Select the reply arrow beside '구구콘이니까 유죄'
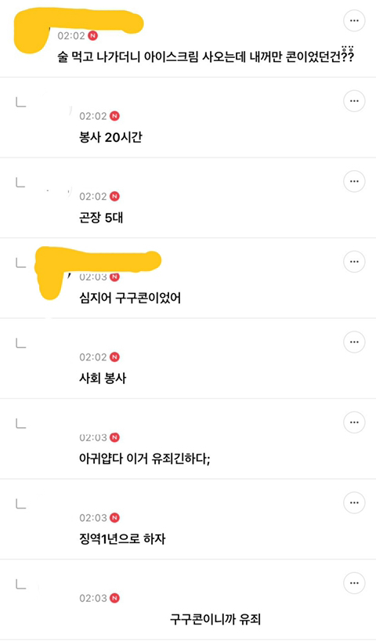This screenshot has width=376, height=641. click(21, 584)
